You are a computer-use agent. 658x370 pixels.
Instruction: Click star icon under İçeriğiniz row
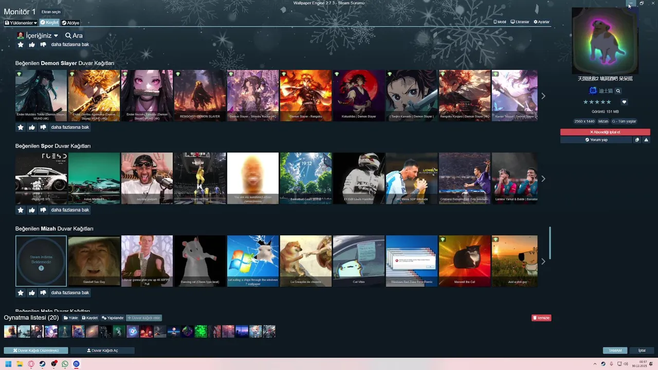click(x=21, y=45)
